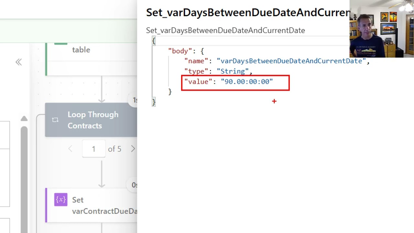Screen dimensions: 414x233
Task: Click the "90.00:00:00" value text
Action: (247, 82)
